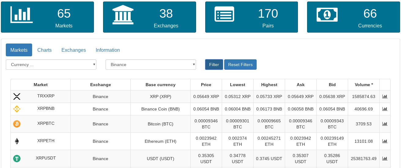Click the bar chart icon in Markets card
This screenshot has height=168, width=401.
pyautogui.click(x=21, y=14)
